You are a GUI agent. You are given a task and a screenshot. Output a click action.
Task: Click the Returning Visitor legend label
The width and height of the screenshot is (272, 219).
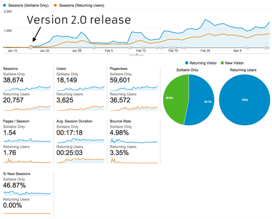[203, 63]
